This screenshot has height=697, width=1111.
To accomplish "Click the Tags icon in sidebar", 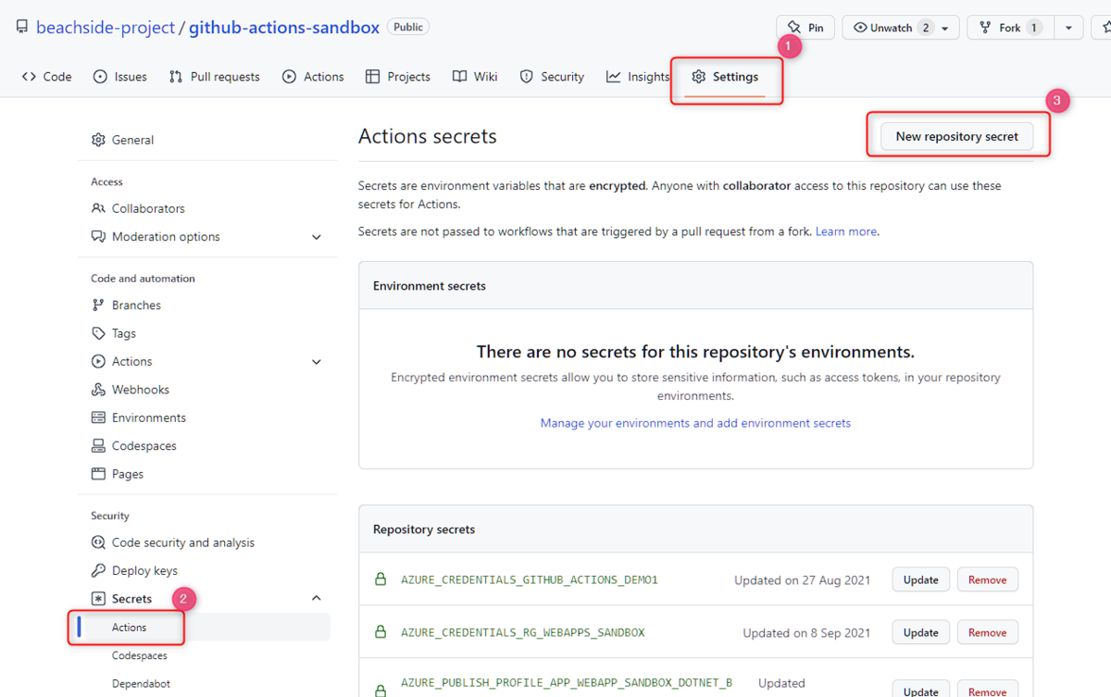I will (98, 333).
